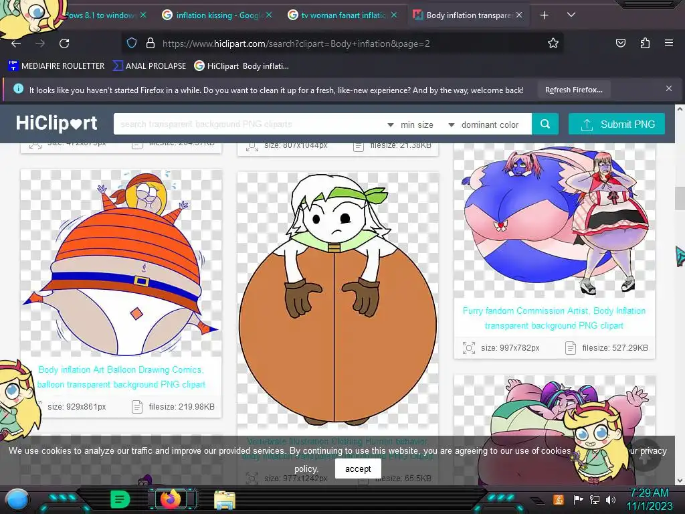
Task: Open the MEDIAFIRE ROULETTER bookmark
Action: (56, 66)
